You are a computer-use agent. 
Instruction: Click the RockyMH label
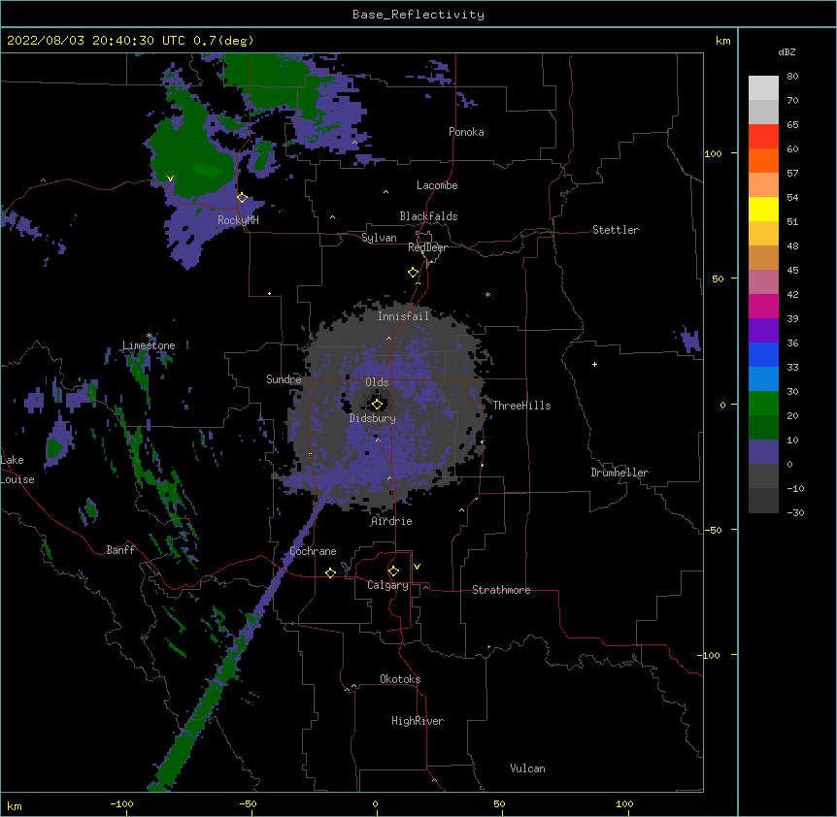coord(238,219)
